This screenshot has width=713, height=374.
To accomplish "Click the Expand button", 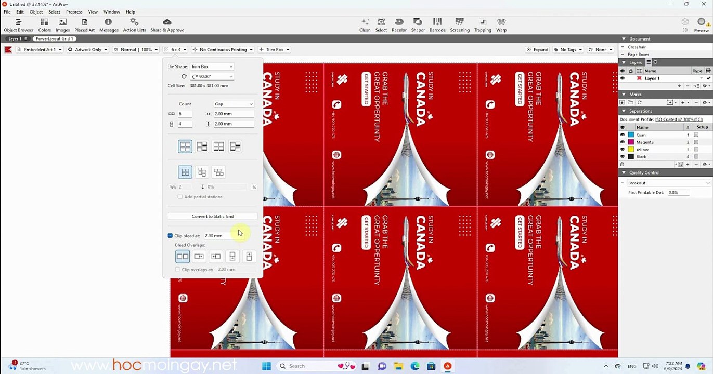I will pos(537,50).
